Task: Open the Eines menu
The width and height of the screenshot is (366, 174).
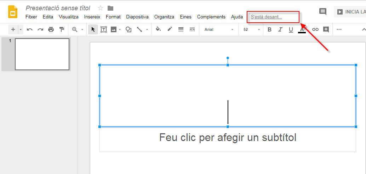Action: (x=186, y=17)
